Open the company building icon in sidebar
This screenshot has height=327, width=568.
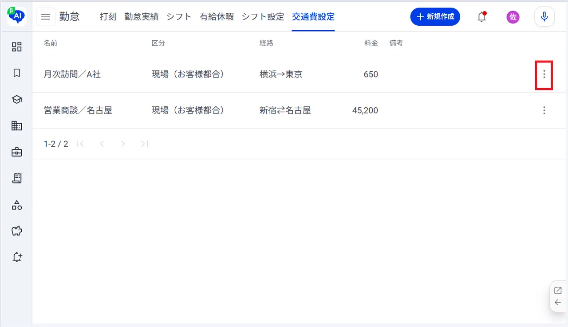click(x=17, y=126)
